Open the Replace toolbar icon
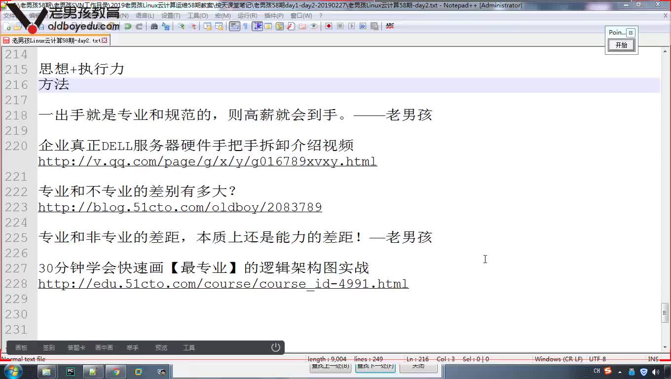The height and width of the screenshot is (379, 671). [x=166, y=26]
